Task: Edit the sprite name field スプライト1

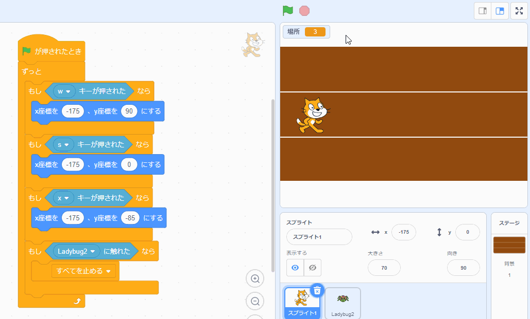Action: tap(319, 237)
